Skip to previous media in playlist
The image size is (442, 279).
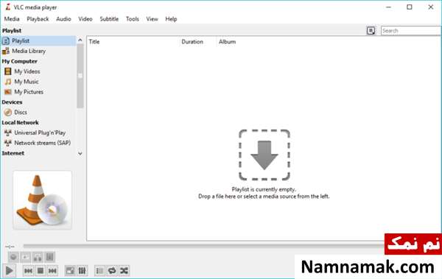[x=28, y=271]
